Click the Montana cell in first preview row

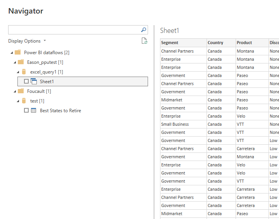pos(252,51)
